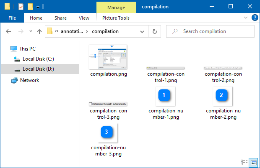Expand the ribbon with the chevron
This screenshot has height=168, width=260.
click(x=246, y=18)
